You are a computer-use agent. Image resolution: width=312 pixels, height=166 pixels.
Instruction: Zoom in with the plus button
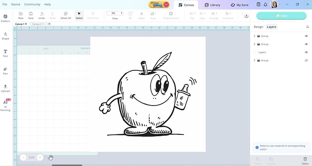40,157
